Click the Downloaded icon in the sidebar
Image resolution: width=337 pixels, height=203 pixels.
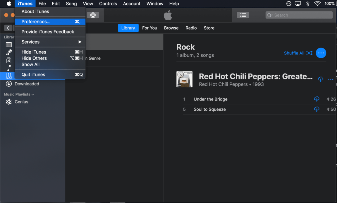point(9,84)
